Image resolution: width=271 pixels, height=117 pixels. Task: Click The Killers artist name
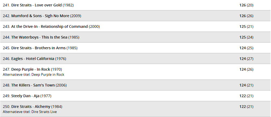[21, 85]
